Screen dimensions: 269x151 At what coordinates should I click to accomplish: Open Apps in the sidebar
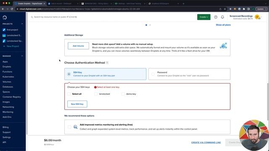click(5, 62)
